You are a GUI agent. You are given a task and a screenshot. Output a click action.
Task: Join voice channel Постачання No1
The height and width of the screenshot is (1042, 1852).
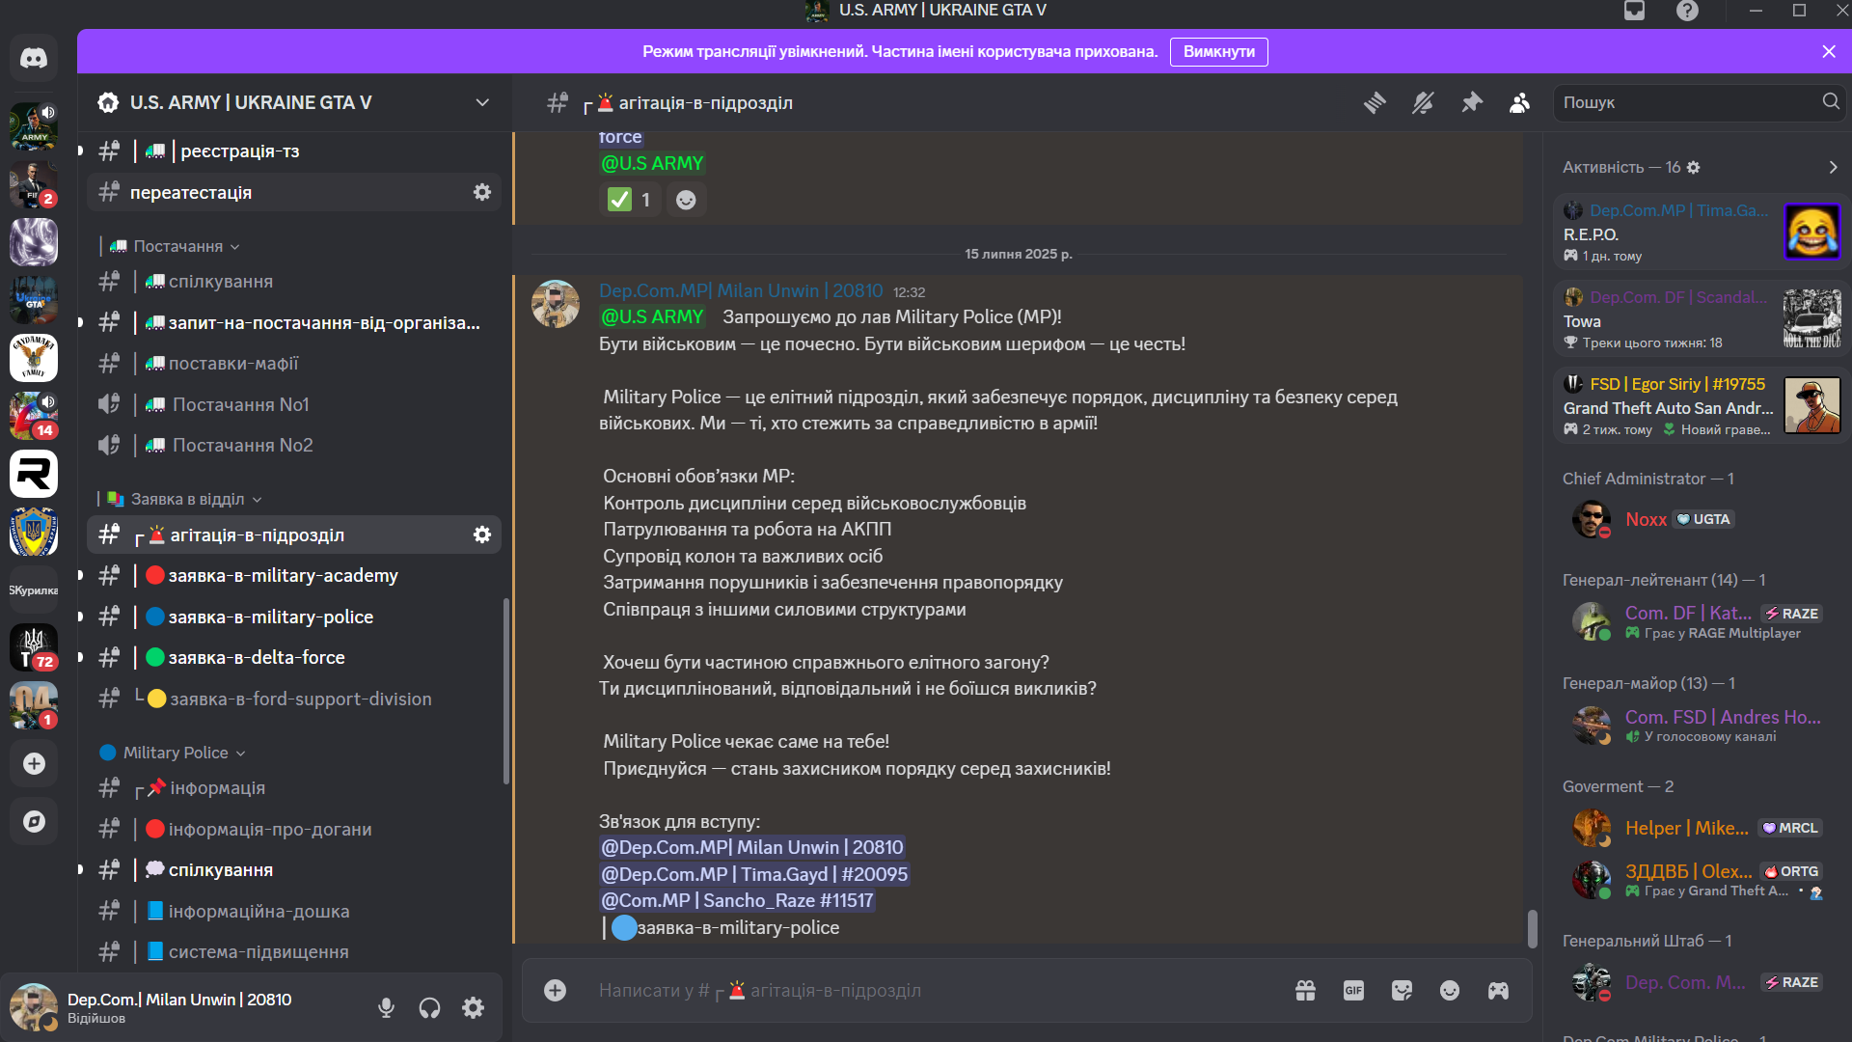pyautogui.click(x=294, y=404)
